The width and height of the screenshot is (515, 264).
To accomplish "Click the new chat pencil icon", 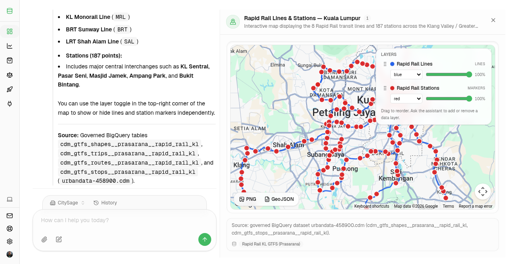I will [59, 239].
